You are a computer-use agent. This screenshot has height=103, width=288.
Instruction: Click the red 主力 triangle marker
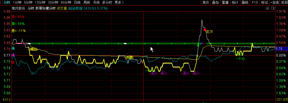tap(205, 29)
